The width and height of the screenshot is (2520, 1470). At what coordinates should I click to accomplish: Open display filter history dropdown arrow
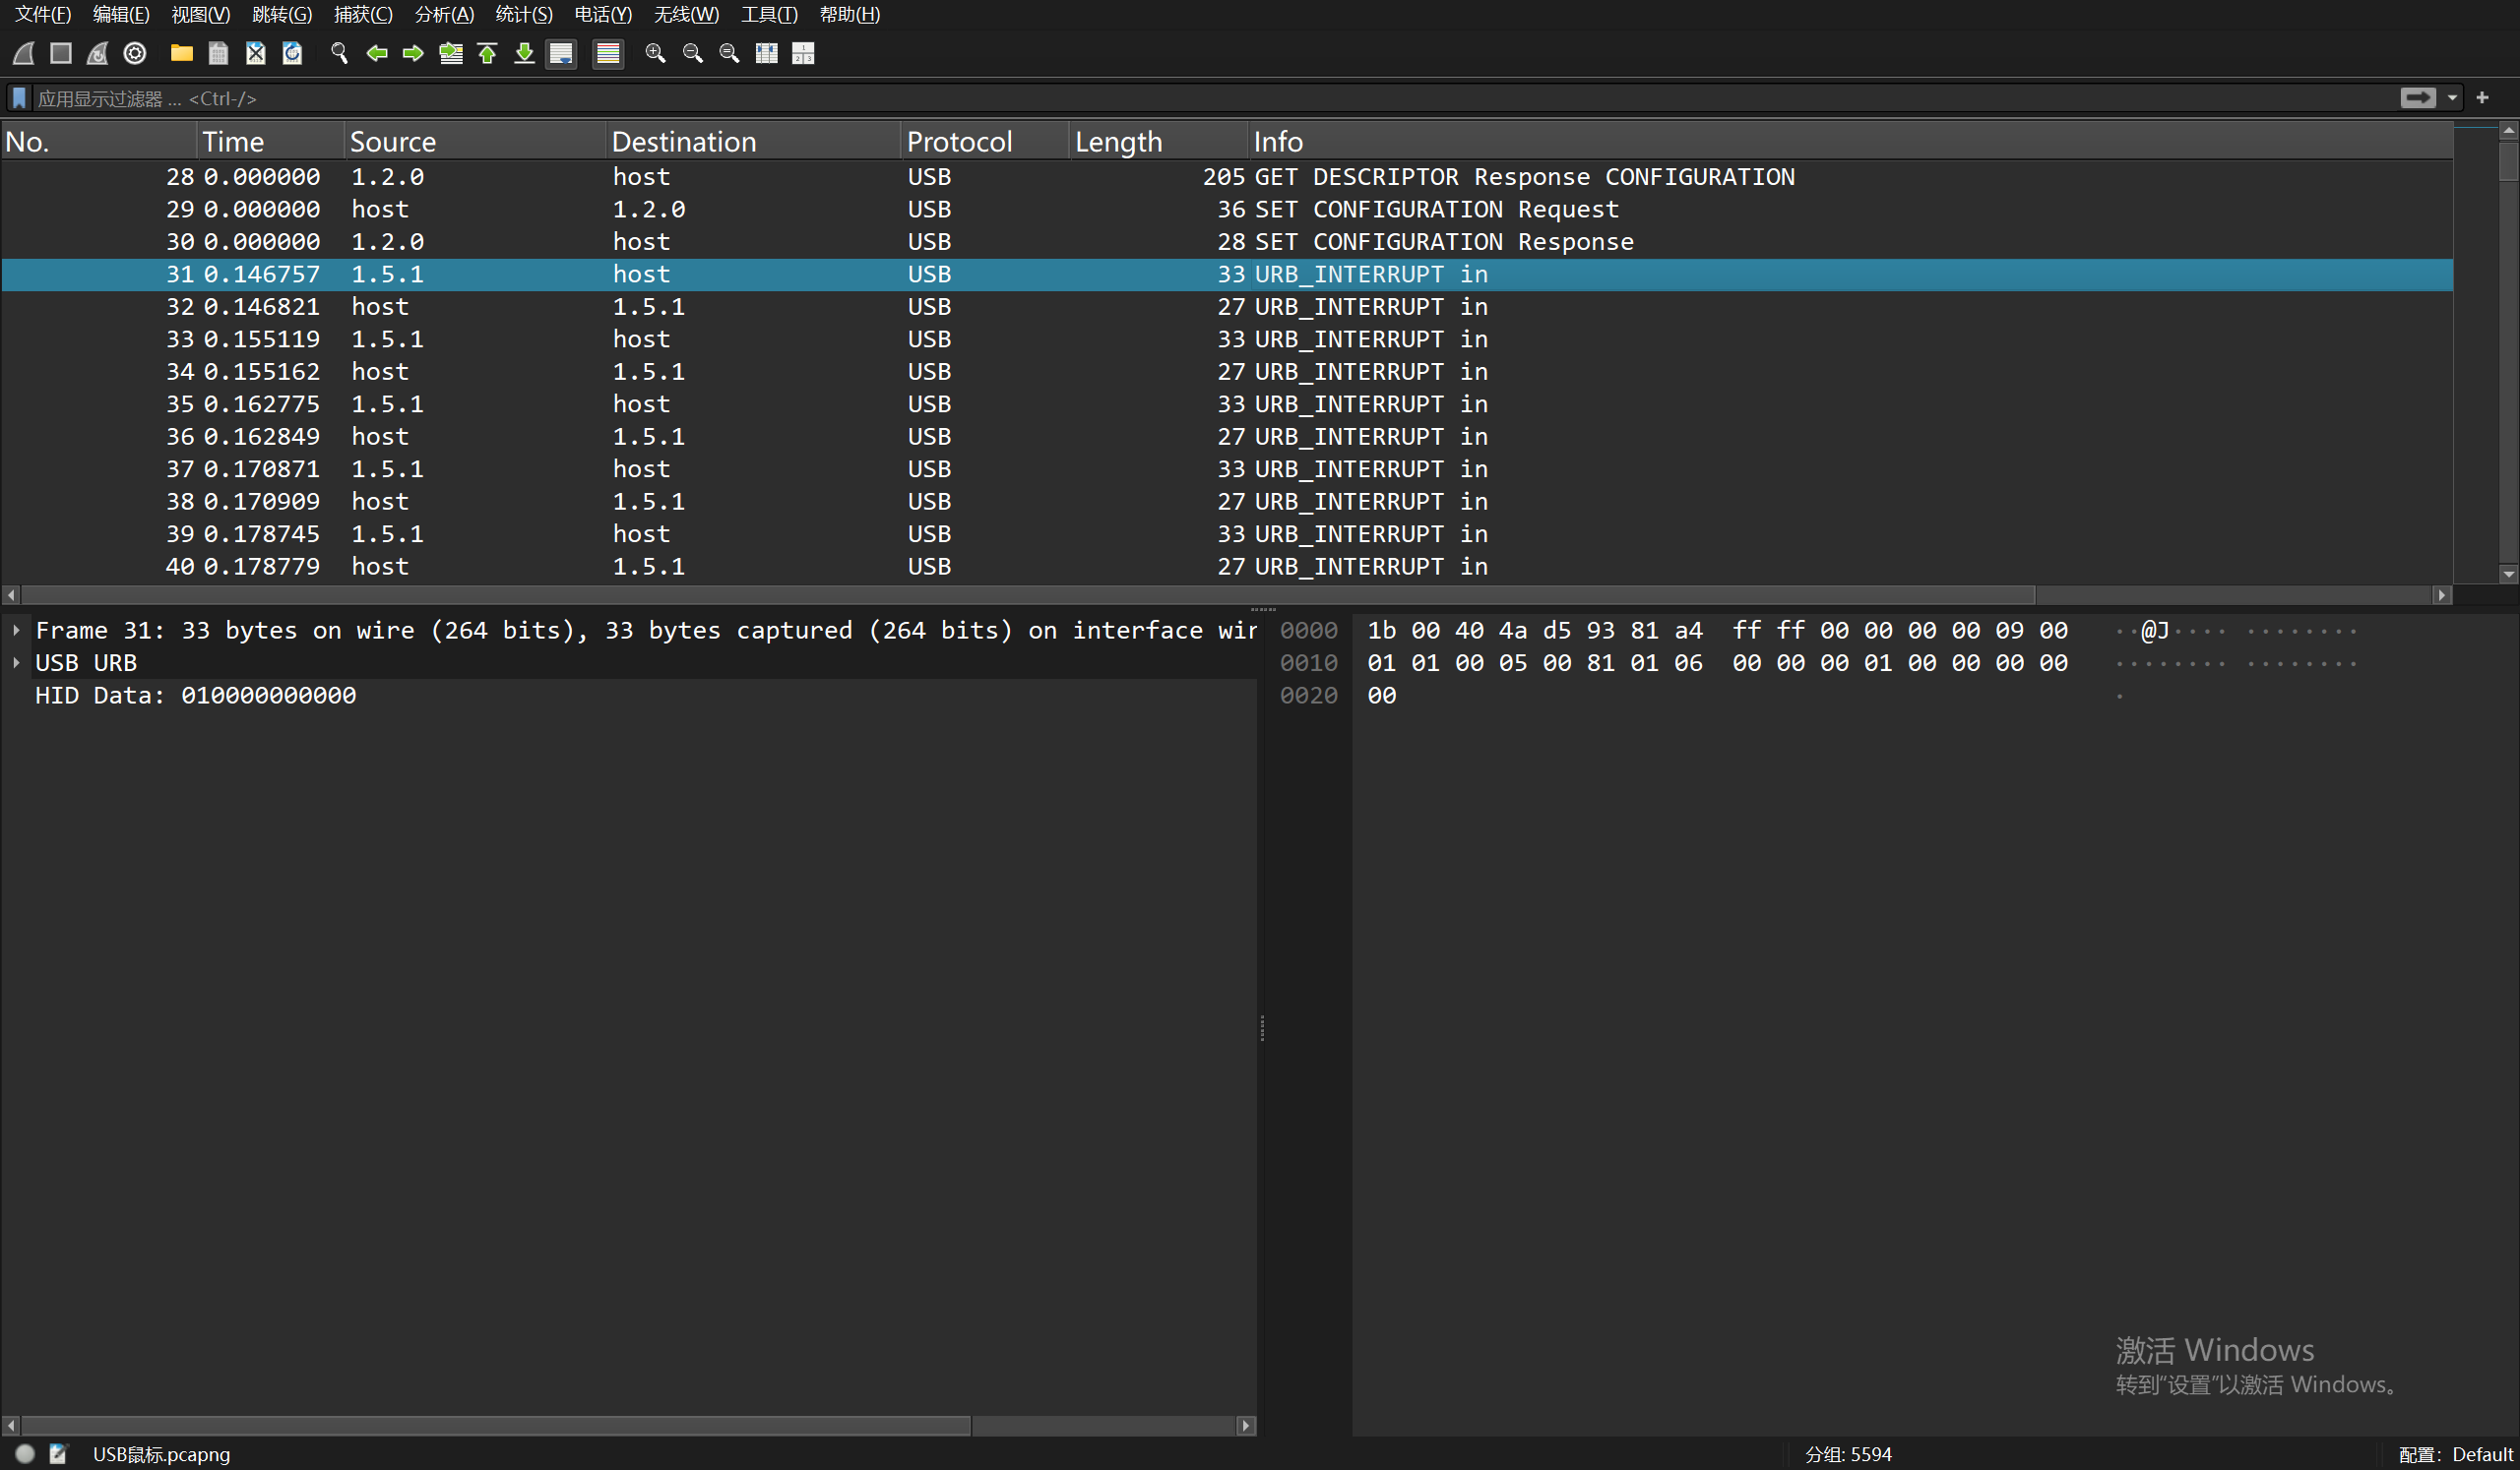tap(2452, 98)
